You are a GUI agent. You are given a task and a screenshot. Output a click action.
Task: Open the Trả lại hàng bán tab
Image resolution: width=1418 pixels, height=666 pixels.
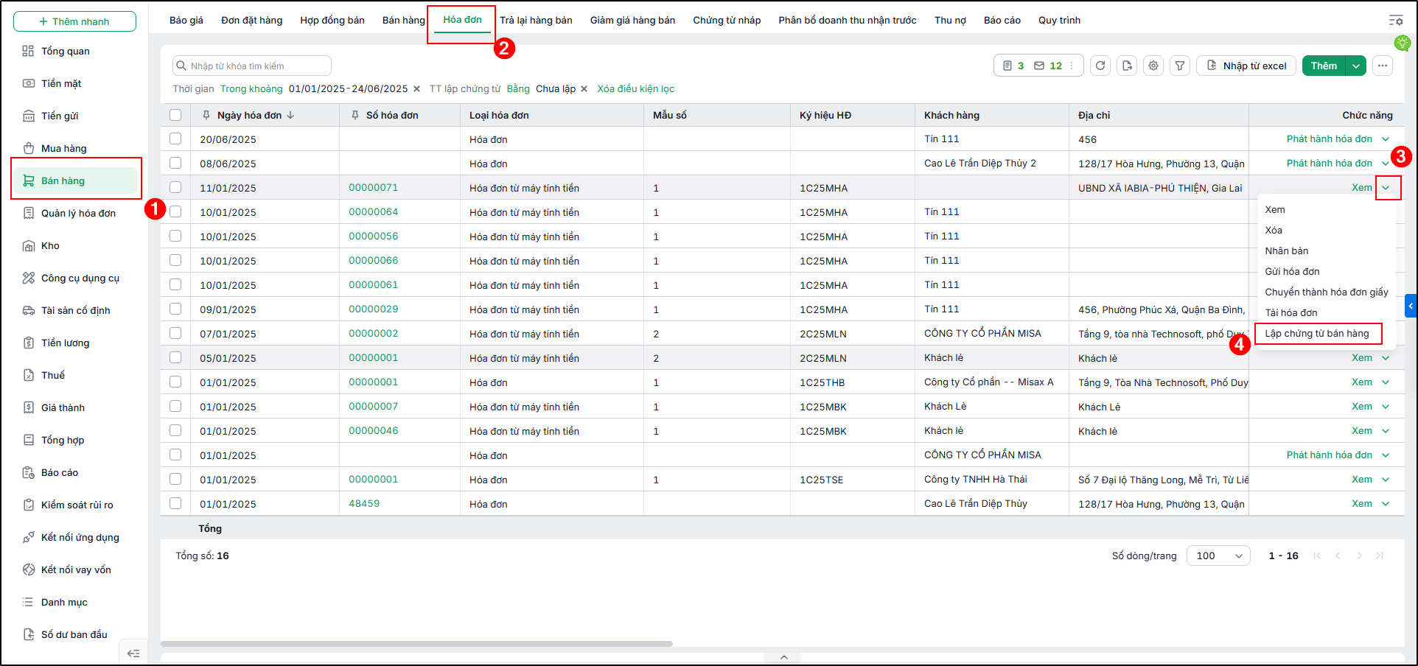coord(536,20)
